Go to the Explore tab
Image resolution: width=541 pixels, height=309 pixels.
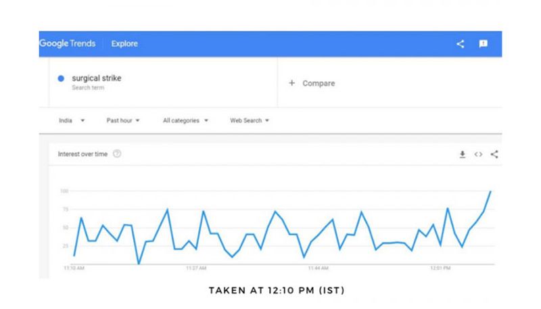coord(124,44)
